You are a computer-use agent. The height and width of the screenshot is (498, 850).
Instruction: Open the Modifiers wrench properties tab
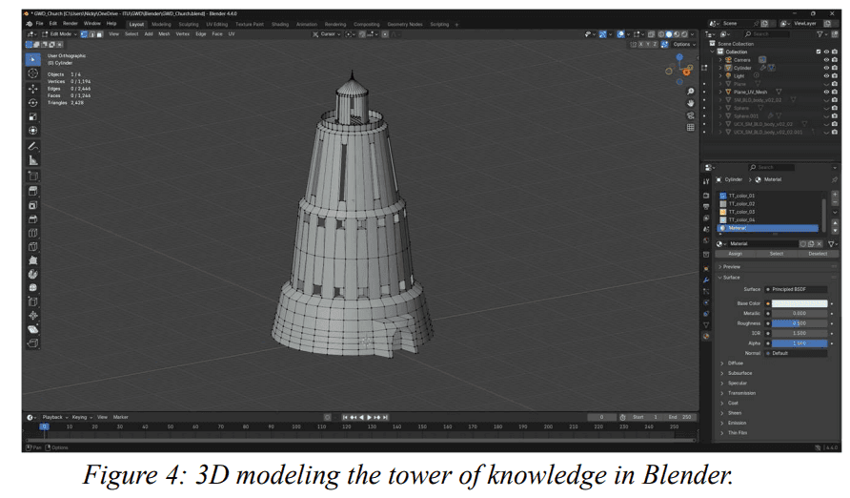tap(706, 280)
